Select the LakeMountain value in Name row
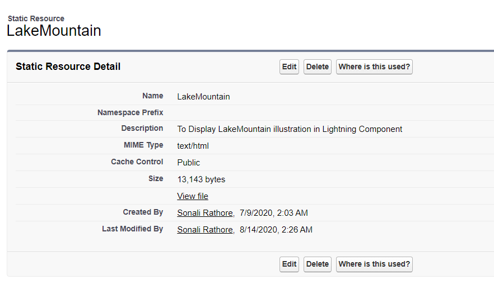The image size is (494, 289). (x=203, y=97)
